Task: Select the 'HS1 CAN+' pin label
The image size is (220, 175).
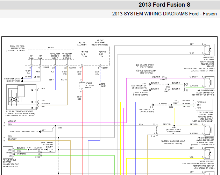Action: point(31,57)
